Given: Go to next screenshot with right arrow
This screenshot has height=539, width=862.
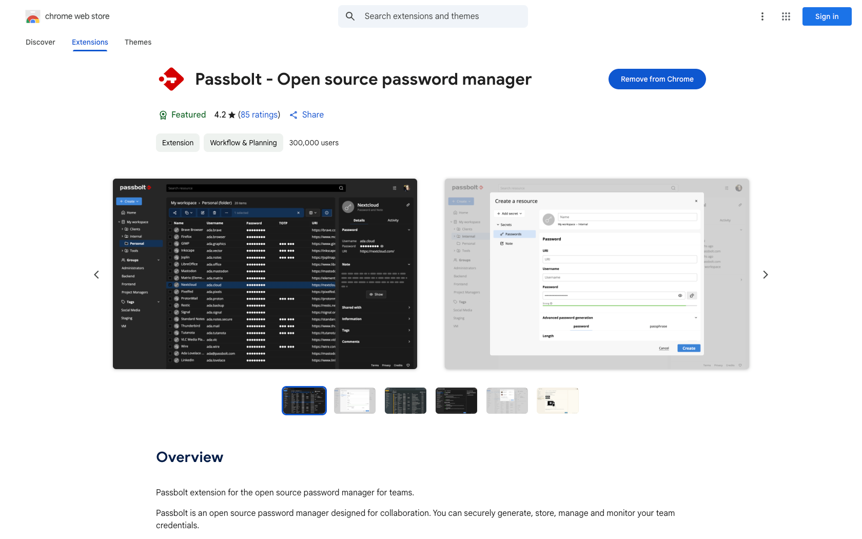Looking at the screenshot, I should [x=765, y=275].
